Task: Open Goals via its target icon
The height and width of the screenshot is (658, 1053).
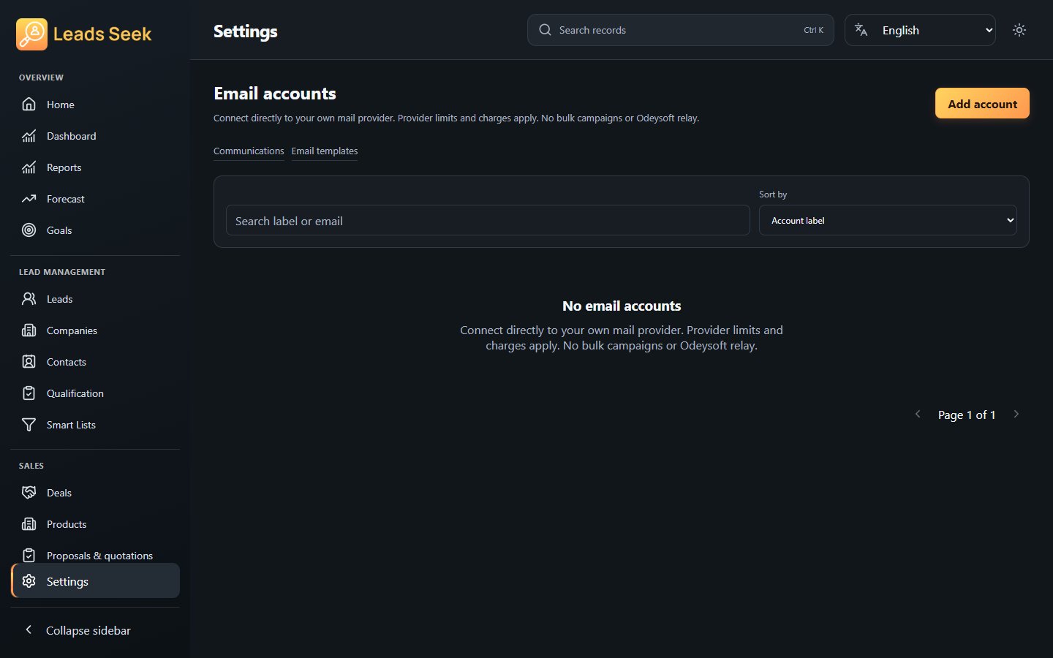Action: [29, 230]
